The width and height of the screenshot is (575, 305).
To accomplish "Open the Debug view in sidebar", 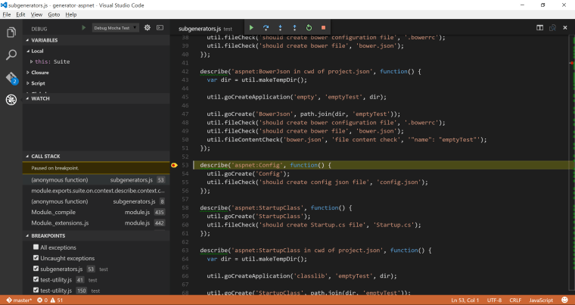I will click(11, 100).
